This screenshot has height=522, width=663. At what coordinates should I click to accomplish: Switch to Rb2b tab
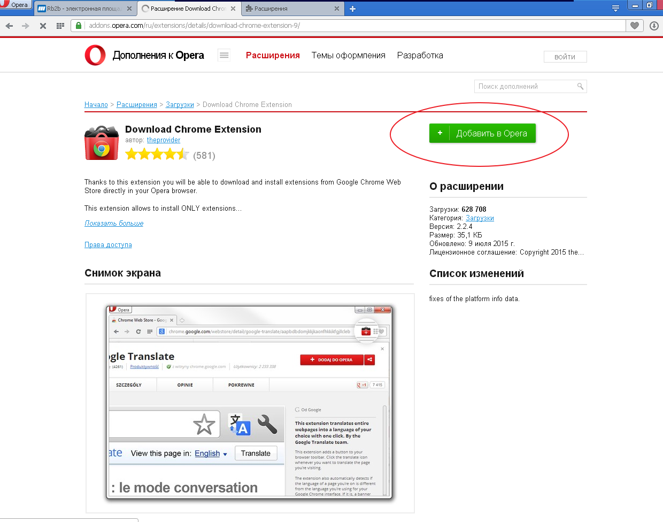click(80, 9)
